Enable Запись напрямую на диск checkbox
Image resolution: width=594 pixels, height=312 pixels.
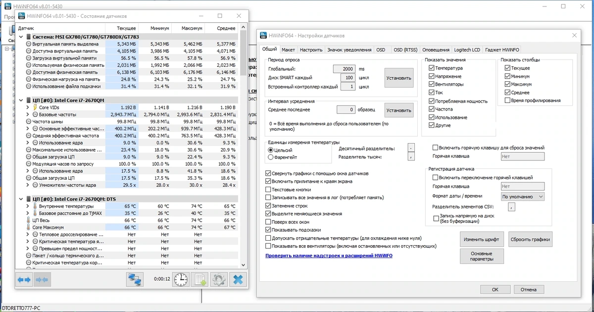coord(436,218)
